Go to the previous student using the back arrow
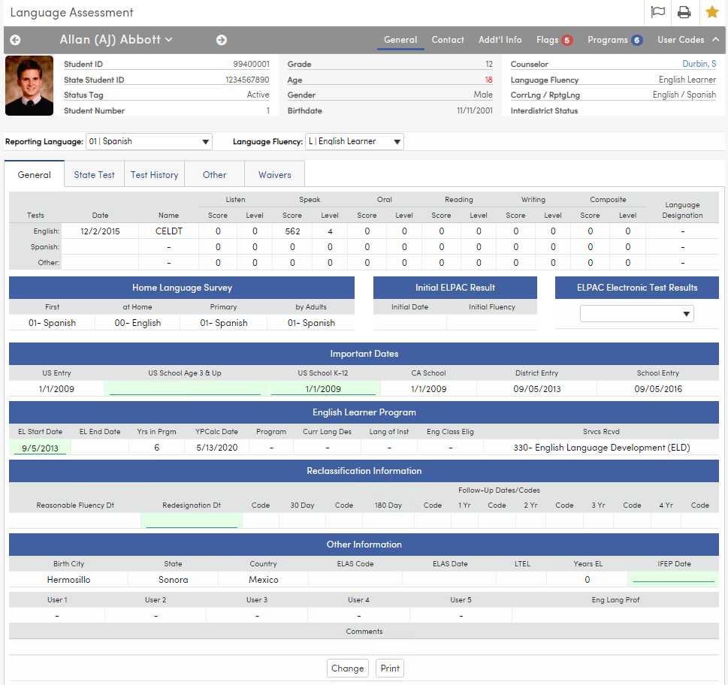 pos(14,40)
